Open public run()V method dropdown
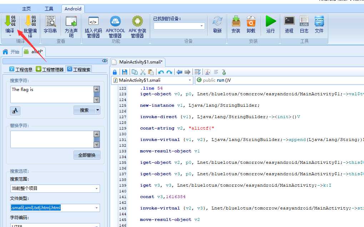364x227 pixels. tap(279, 80)
